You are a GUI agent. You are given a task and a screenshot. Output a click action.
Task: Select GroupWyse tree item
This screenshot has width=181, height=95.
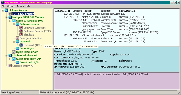click(x=27, y=48)
